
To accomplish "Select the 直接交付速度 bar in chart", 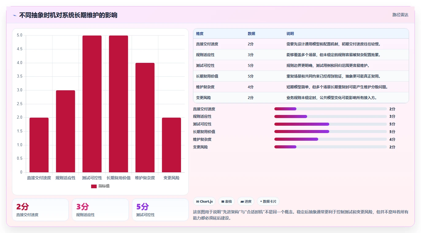I will (39, 145).
